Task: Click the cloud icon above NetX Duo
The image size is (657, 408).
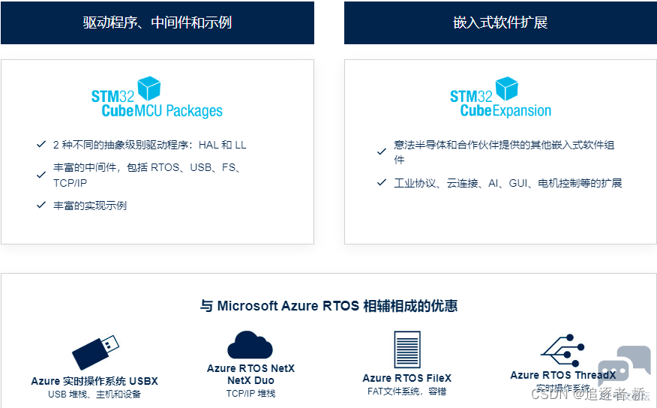Action: click(x=250, y=345)
